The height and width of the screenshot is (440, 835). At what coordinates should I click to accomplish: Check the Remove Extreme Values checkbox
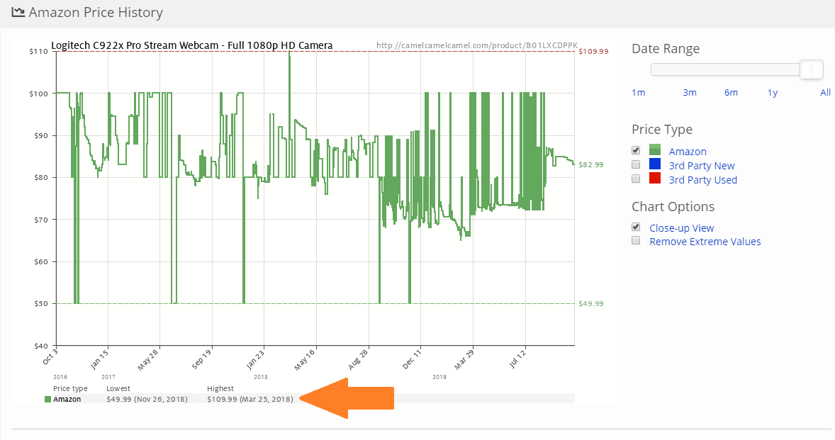[636, 240]
